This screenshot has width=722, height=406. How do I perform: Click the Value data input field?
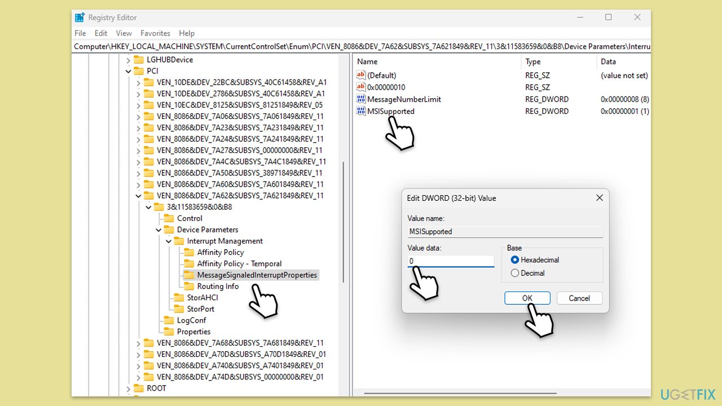click(451, 261)
